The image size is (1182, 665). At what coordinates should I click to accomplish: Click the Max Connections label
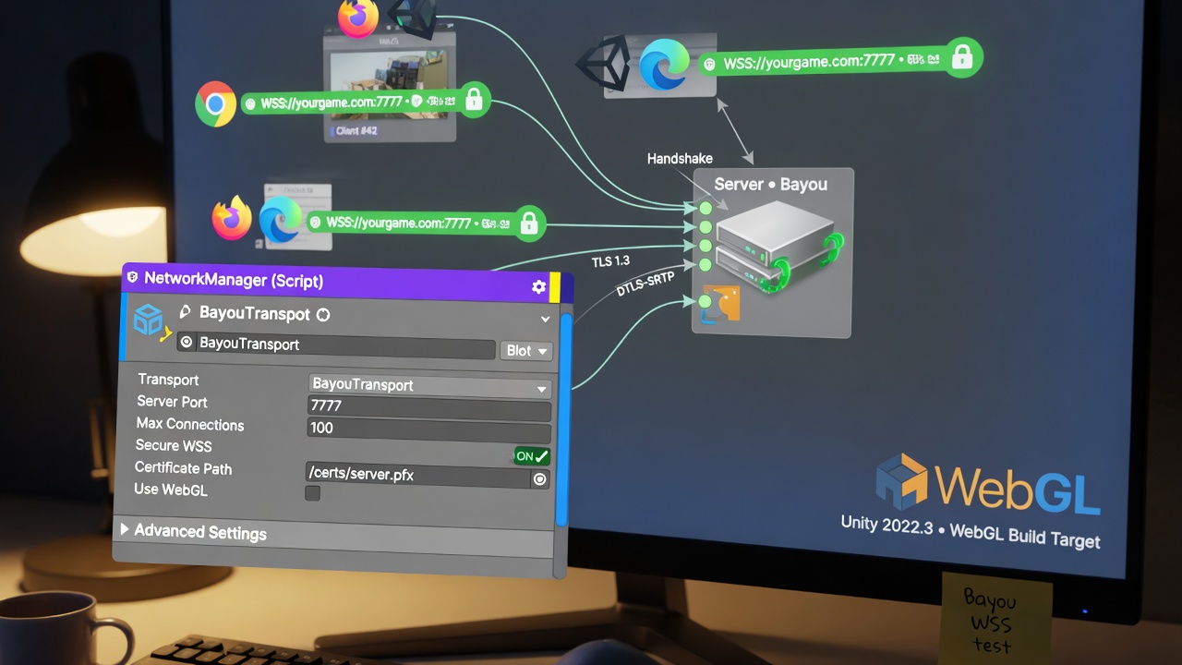pos(190,424)
